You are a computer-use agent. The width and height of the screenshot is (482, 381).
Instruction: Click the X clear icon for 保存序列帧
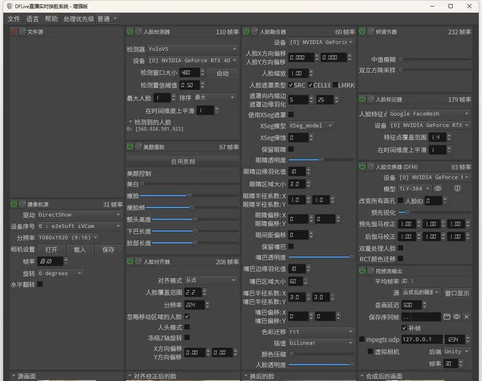pos(466,317)
